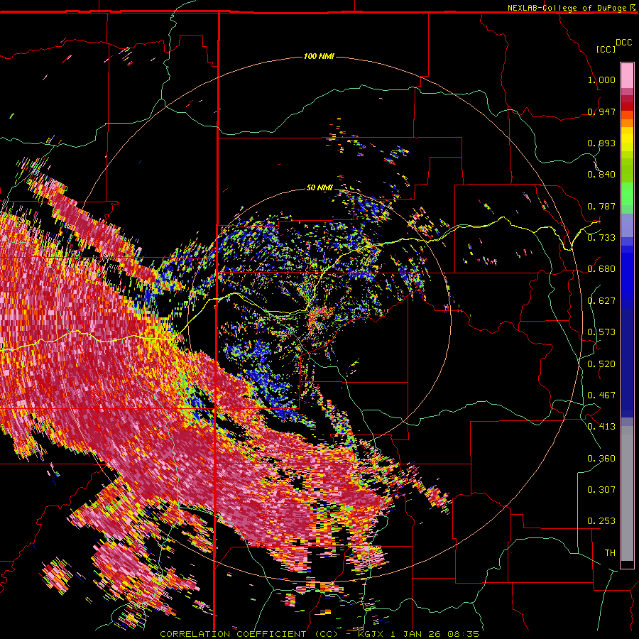
Task: Pick the bright green segment of the color bar
Action: click(627, 192)
